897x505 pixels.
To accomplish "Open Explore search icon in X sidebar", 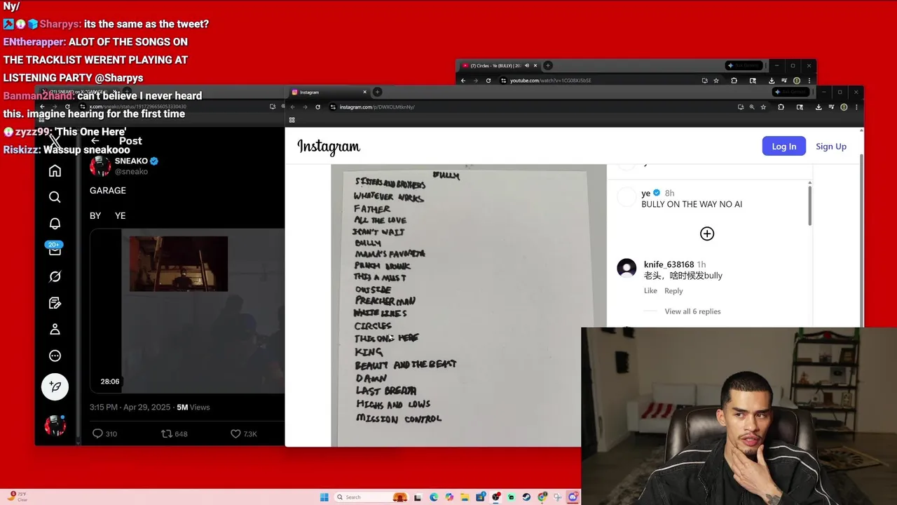I will [x=55, y=197].
